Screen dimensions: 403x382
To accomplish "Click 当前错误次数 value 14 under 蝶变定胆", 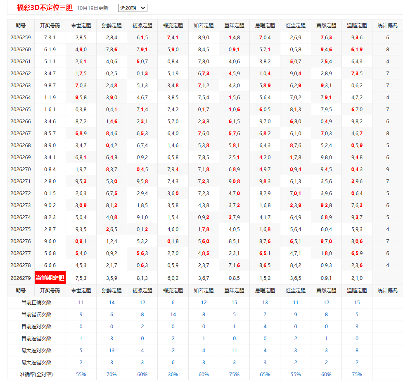I will [x=173, y=315].
